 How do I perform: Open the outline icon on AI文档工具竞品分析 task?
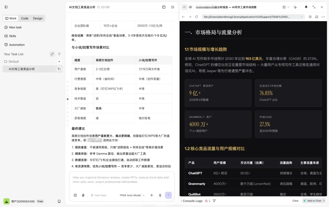pyautogui.click(x=59, y=69)
